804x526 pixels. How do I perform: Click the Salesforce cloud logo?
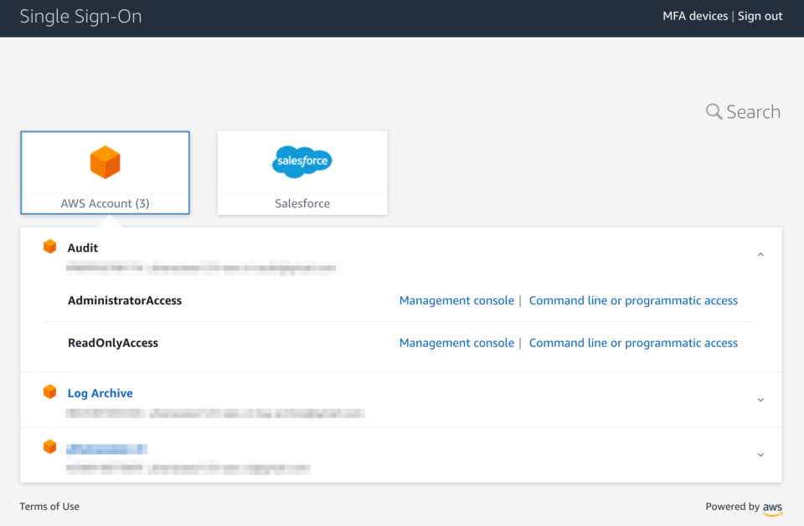point(301,161)
